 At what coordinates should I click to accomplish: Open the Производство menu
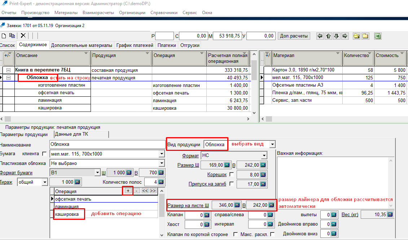tap(35, 13)
